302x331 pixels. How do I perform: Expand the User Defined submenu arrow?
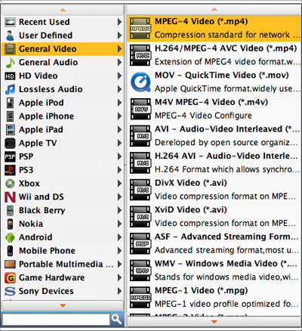(119, 36)
